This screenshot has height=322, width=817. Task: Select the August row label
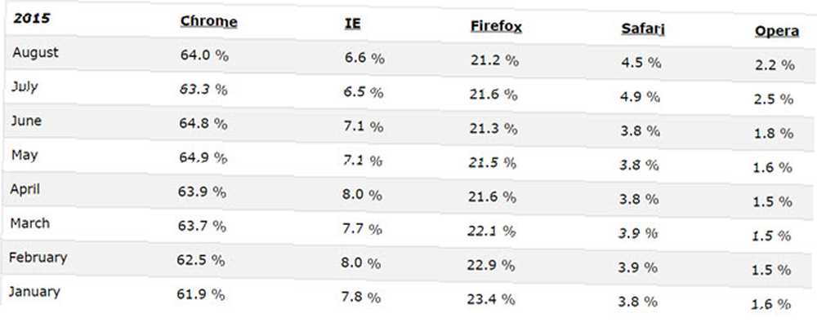coord(35,52)
